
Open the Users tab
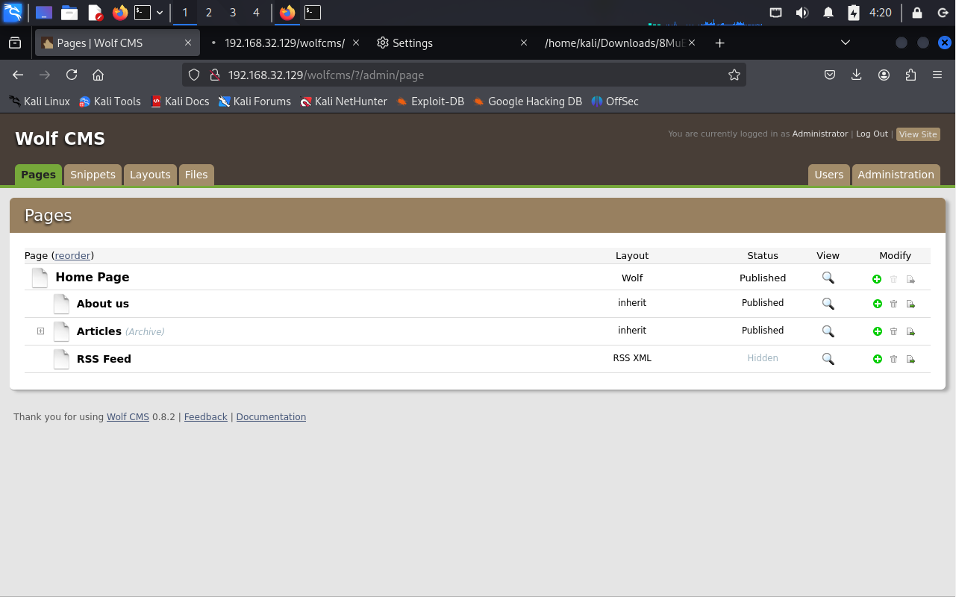click(829, 175)
